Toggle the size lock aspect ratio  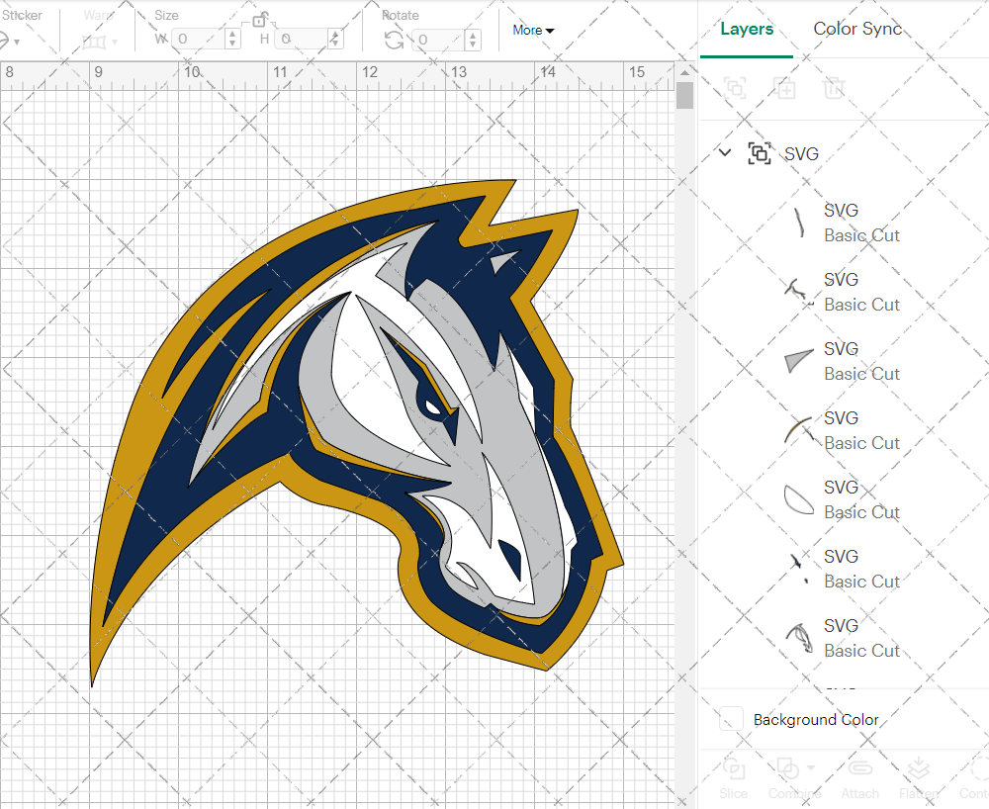(259, 21)
